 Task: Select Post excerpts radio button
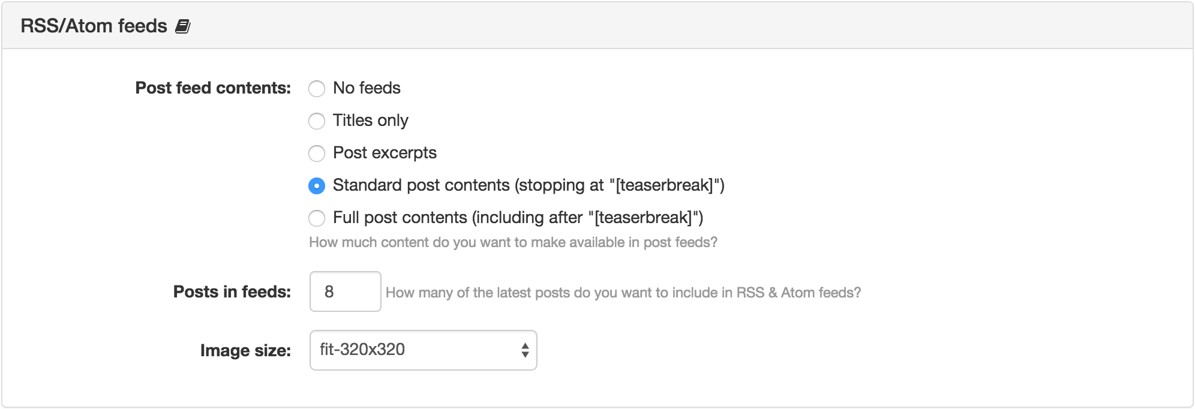(x=317, y=154)
